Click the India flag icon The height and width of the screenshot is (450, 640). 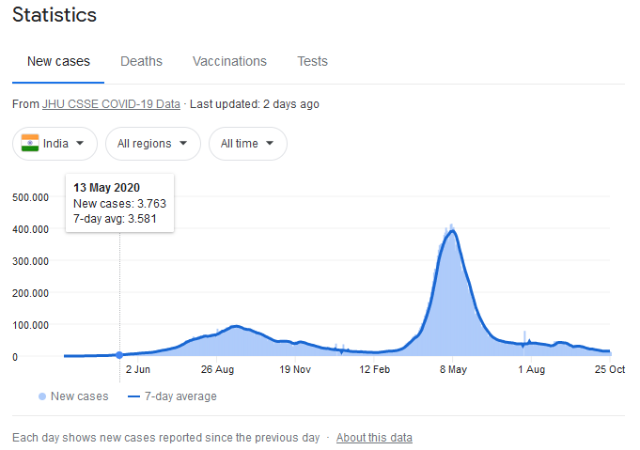click(30, 143)
